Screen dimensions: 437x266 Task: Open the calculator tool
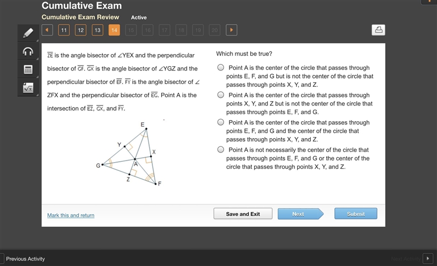[x=28, y=69]
